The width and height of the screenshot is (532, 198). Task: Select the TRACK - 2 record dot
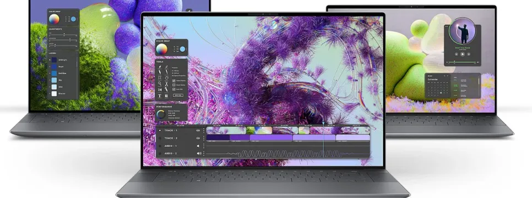click(x=160, y=138)
